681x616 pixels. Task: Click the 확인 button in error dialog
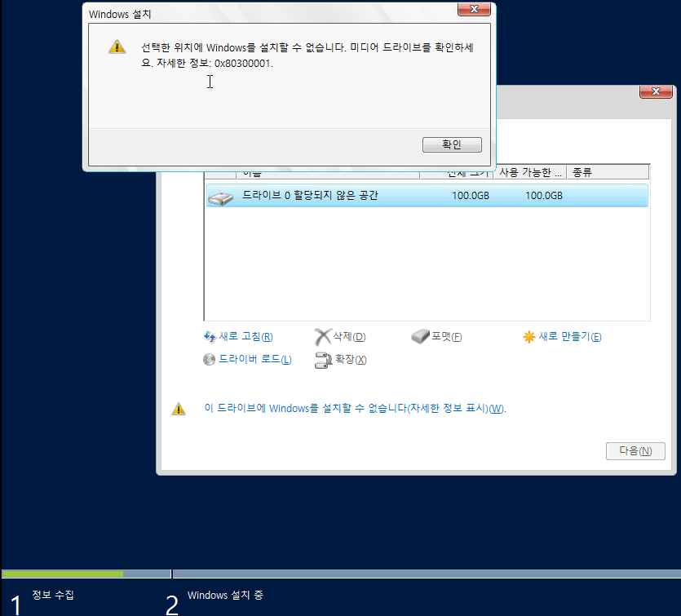[452, 144]
